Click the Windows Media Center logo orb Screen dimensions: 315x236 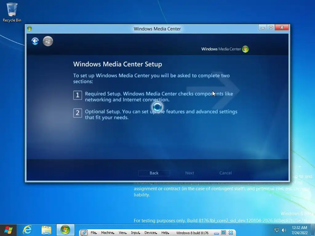[x=245, y=49]
